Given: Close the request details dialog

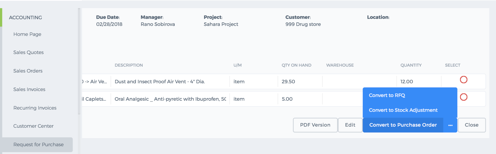Looking at the screenshot, I should pyautogui.click(x=471, y=125).
